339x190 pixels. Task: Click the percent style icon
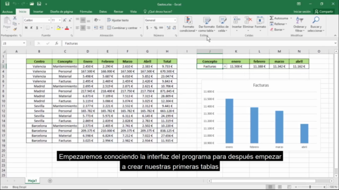point(156,28)
